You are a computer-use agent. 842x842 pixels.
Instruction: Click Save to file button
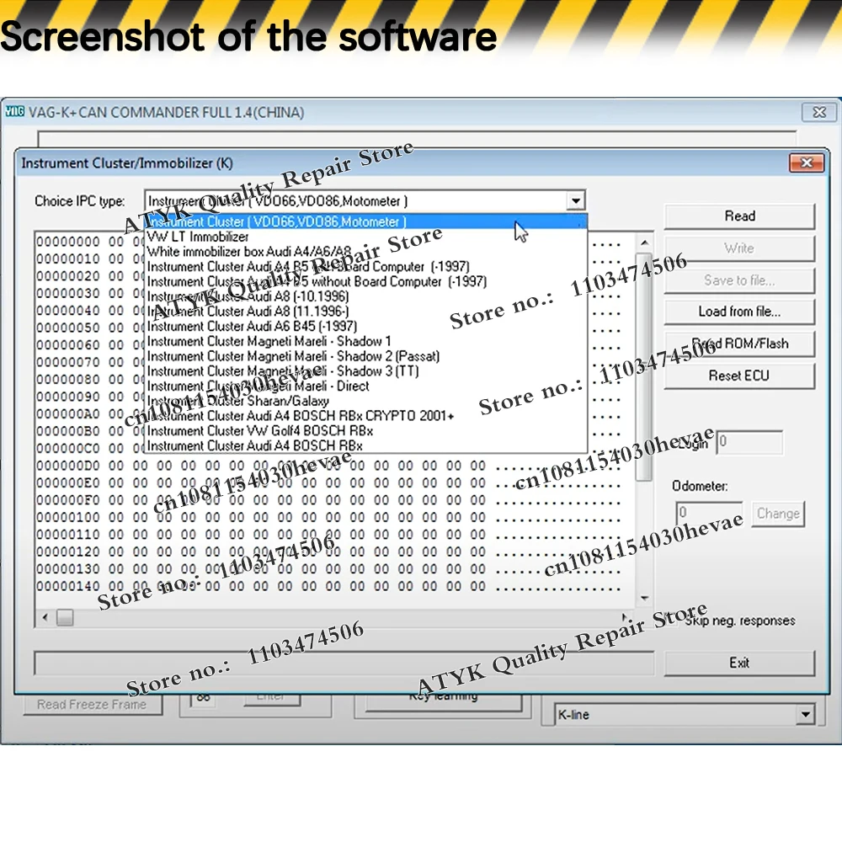click(739, 280)
